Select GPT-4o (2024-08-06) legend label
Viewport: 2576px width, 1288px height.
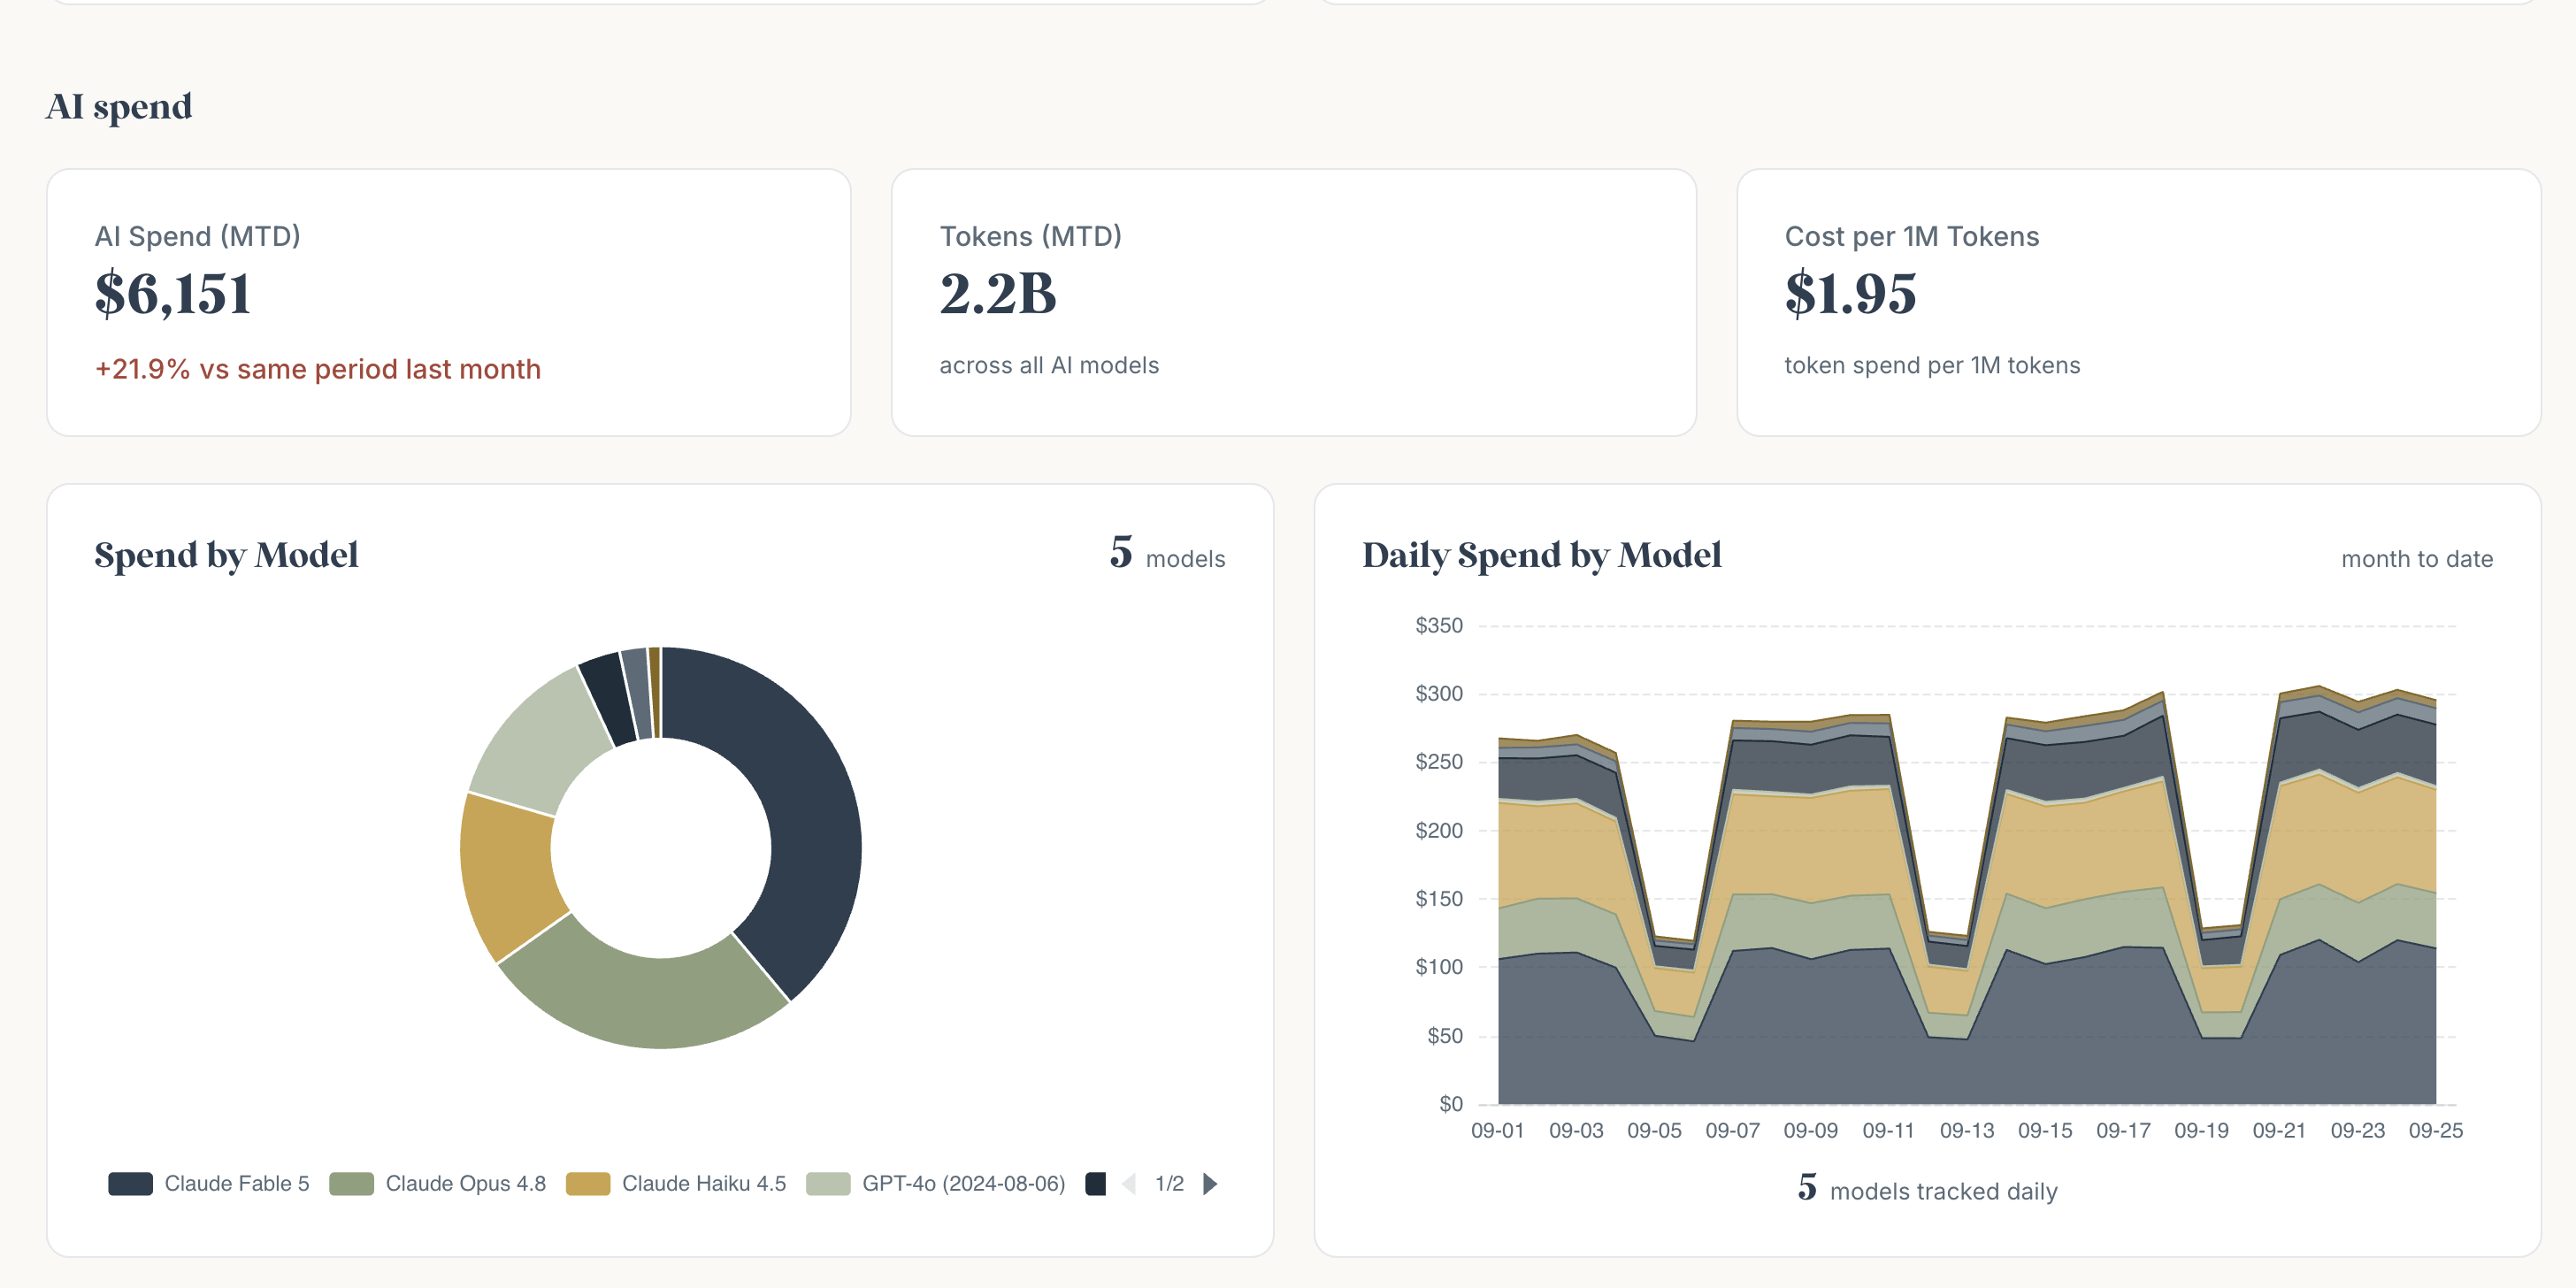click(964, 1184)
